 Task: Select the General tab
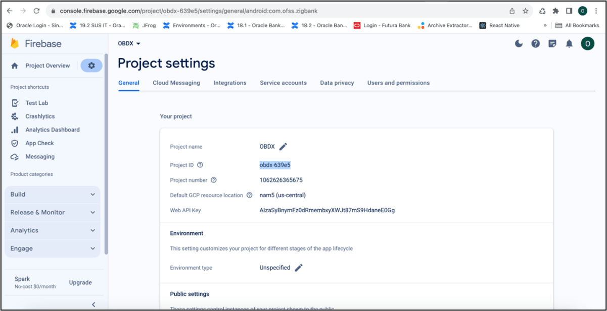coord(129,83)
